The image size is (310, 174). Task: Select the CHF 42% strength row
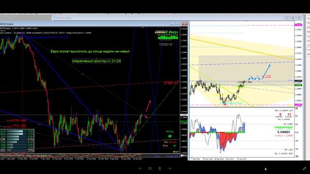pyautogui.click(x=16, y=142)
